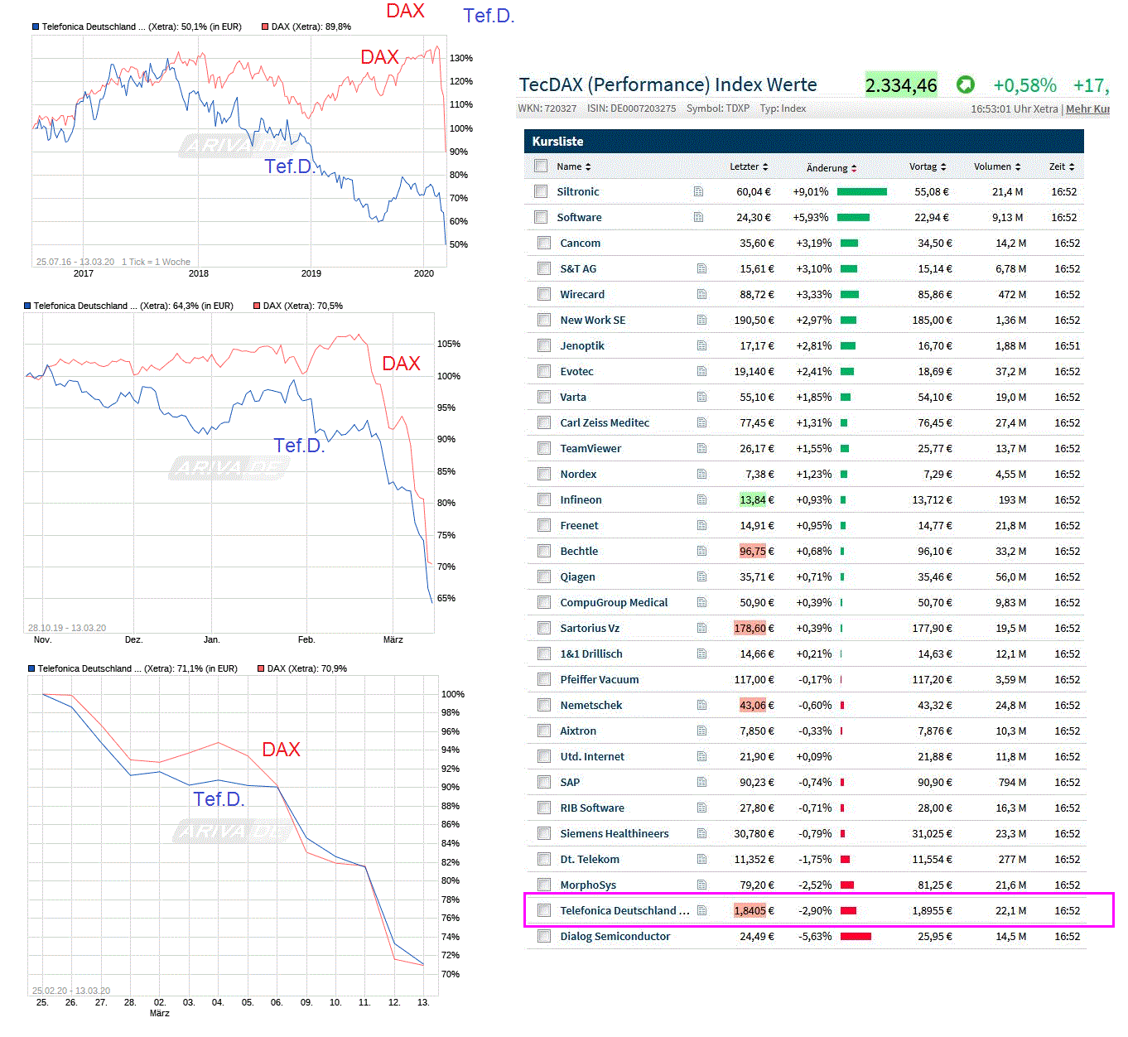This screenshot has width=1128, height=1037.
Task: Sort the list by the Letzter column arrows
Action: tap(764, 166)
